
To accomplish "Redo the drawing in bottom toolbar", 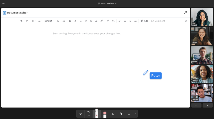I will tap(89, 116).
